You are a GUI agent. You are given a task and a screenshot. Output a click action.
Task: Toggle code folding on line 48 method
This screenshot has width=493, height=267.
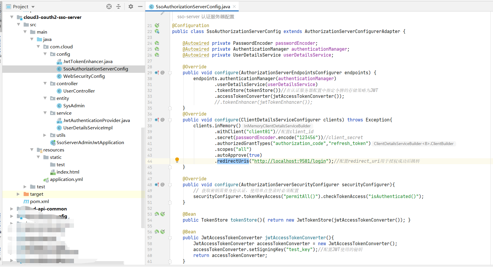(170, 185)
